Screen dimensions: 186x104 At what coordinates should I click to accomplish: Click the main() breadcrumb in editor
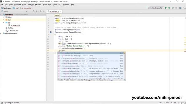pyautogui.click(x=58, y=15)
